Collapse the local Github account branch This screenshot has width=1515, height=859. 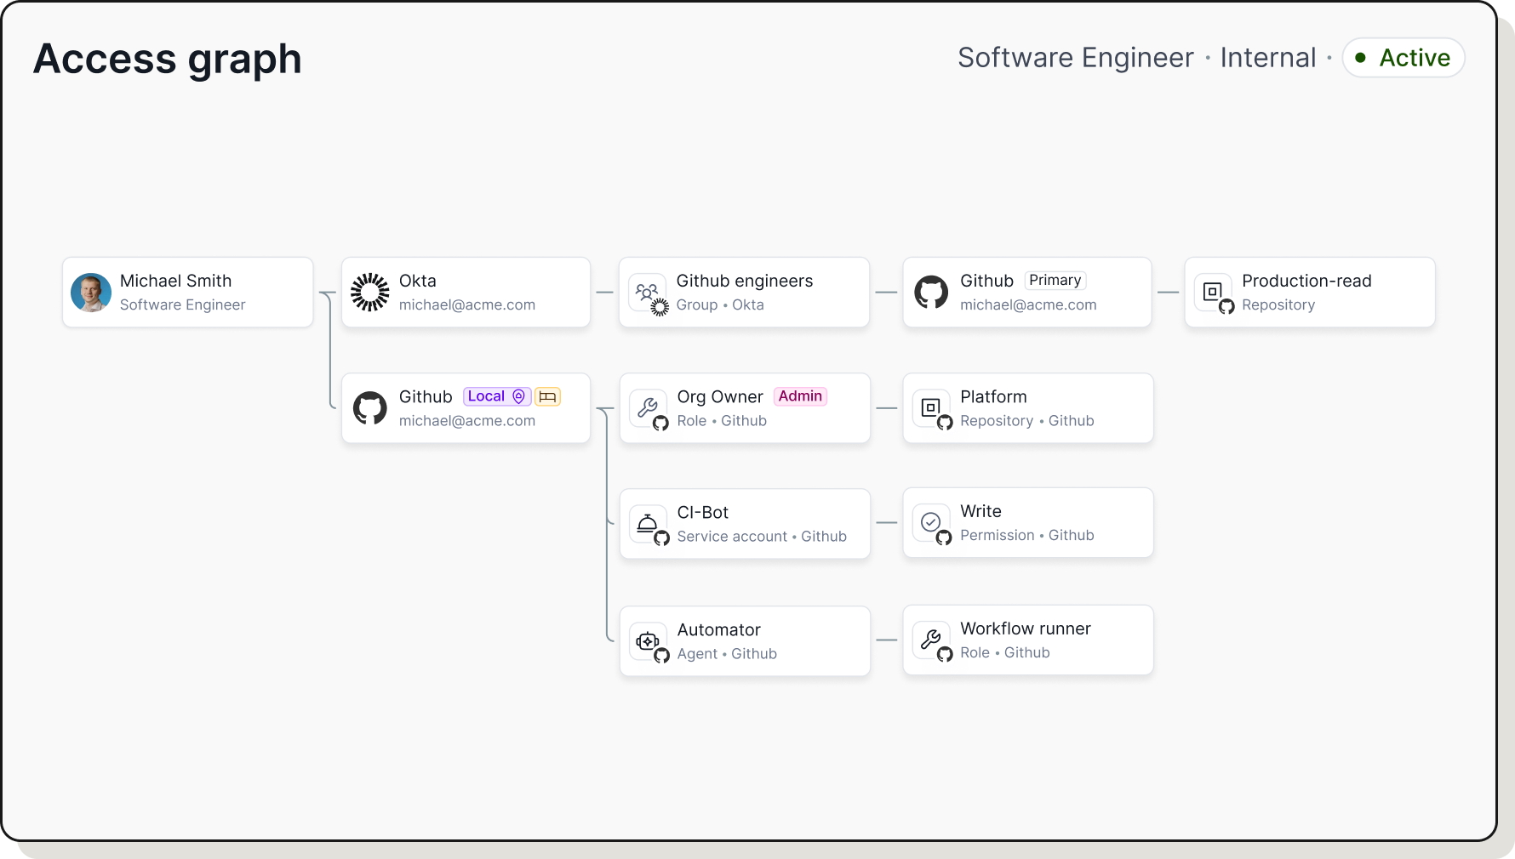click(466, 407)
